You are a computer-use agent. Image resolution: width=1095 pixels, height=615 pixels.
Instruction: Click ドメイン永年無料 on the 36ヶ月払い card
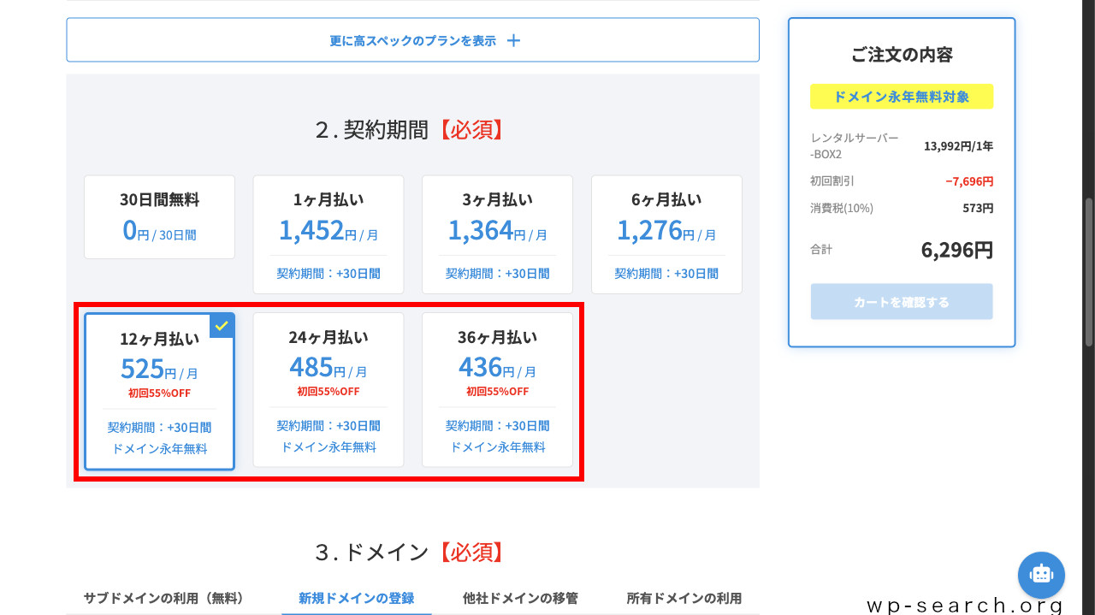tap(497, 447)
